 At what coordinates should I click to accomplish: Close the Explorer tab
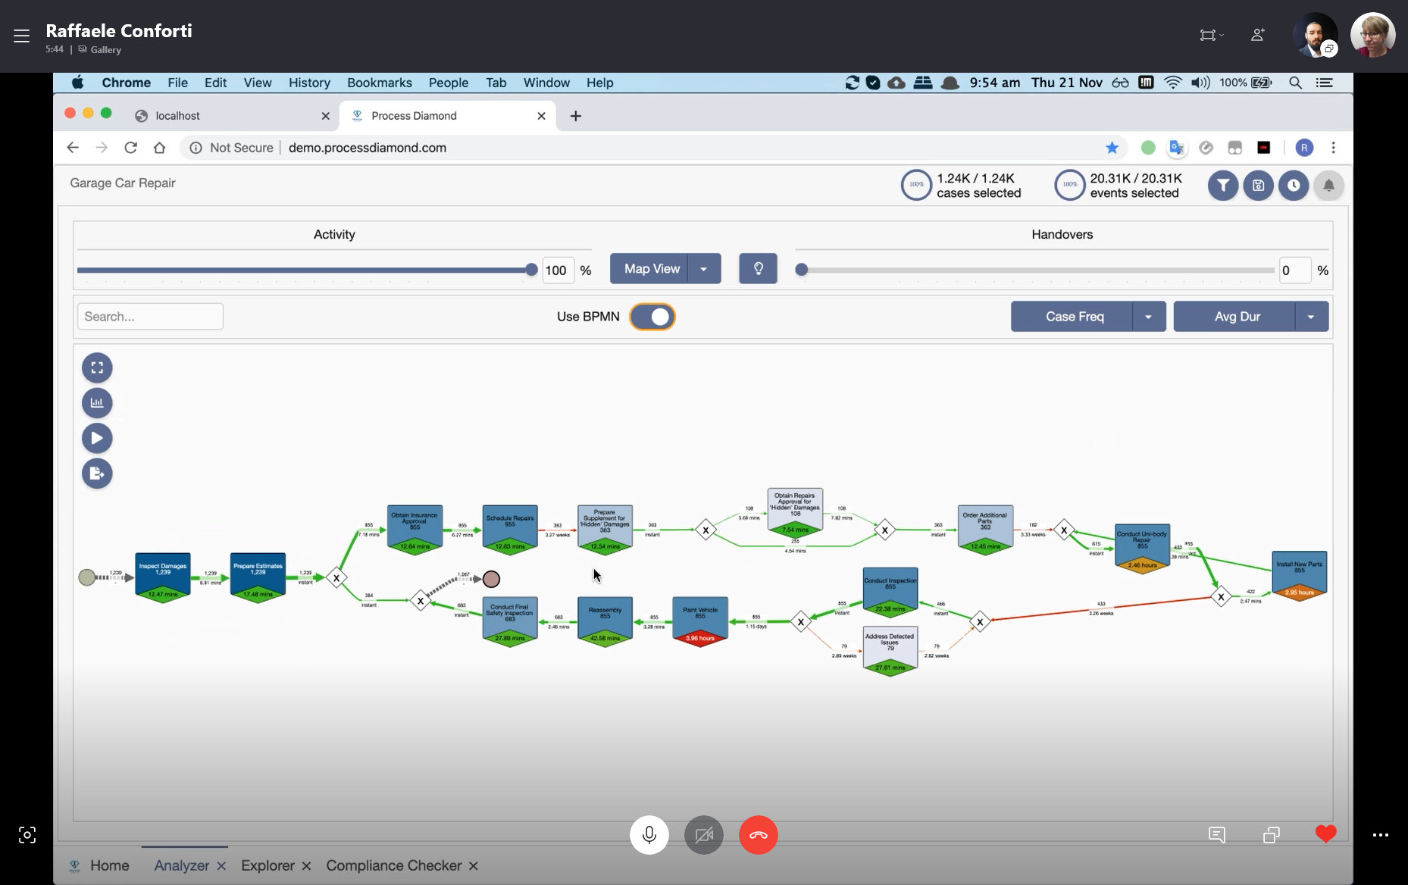click(x=306, y=866)
